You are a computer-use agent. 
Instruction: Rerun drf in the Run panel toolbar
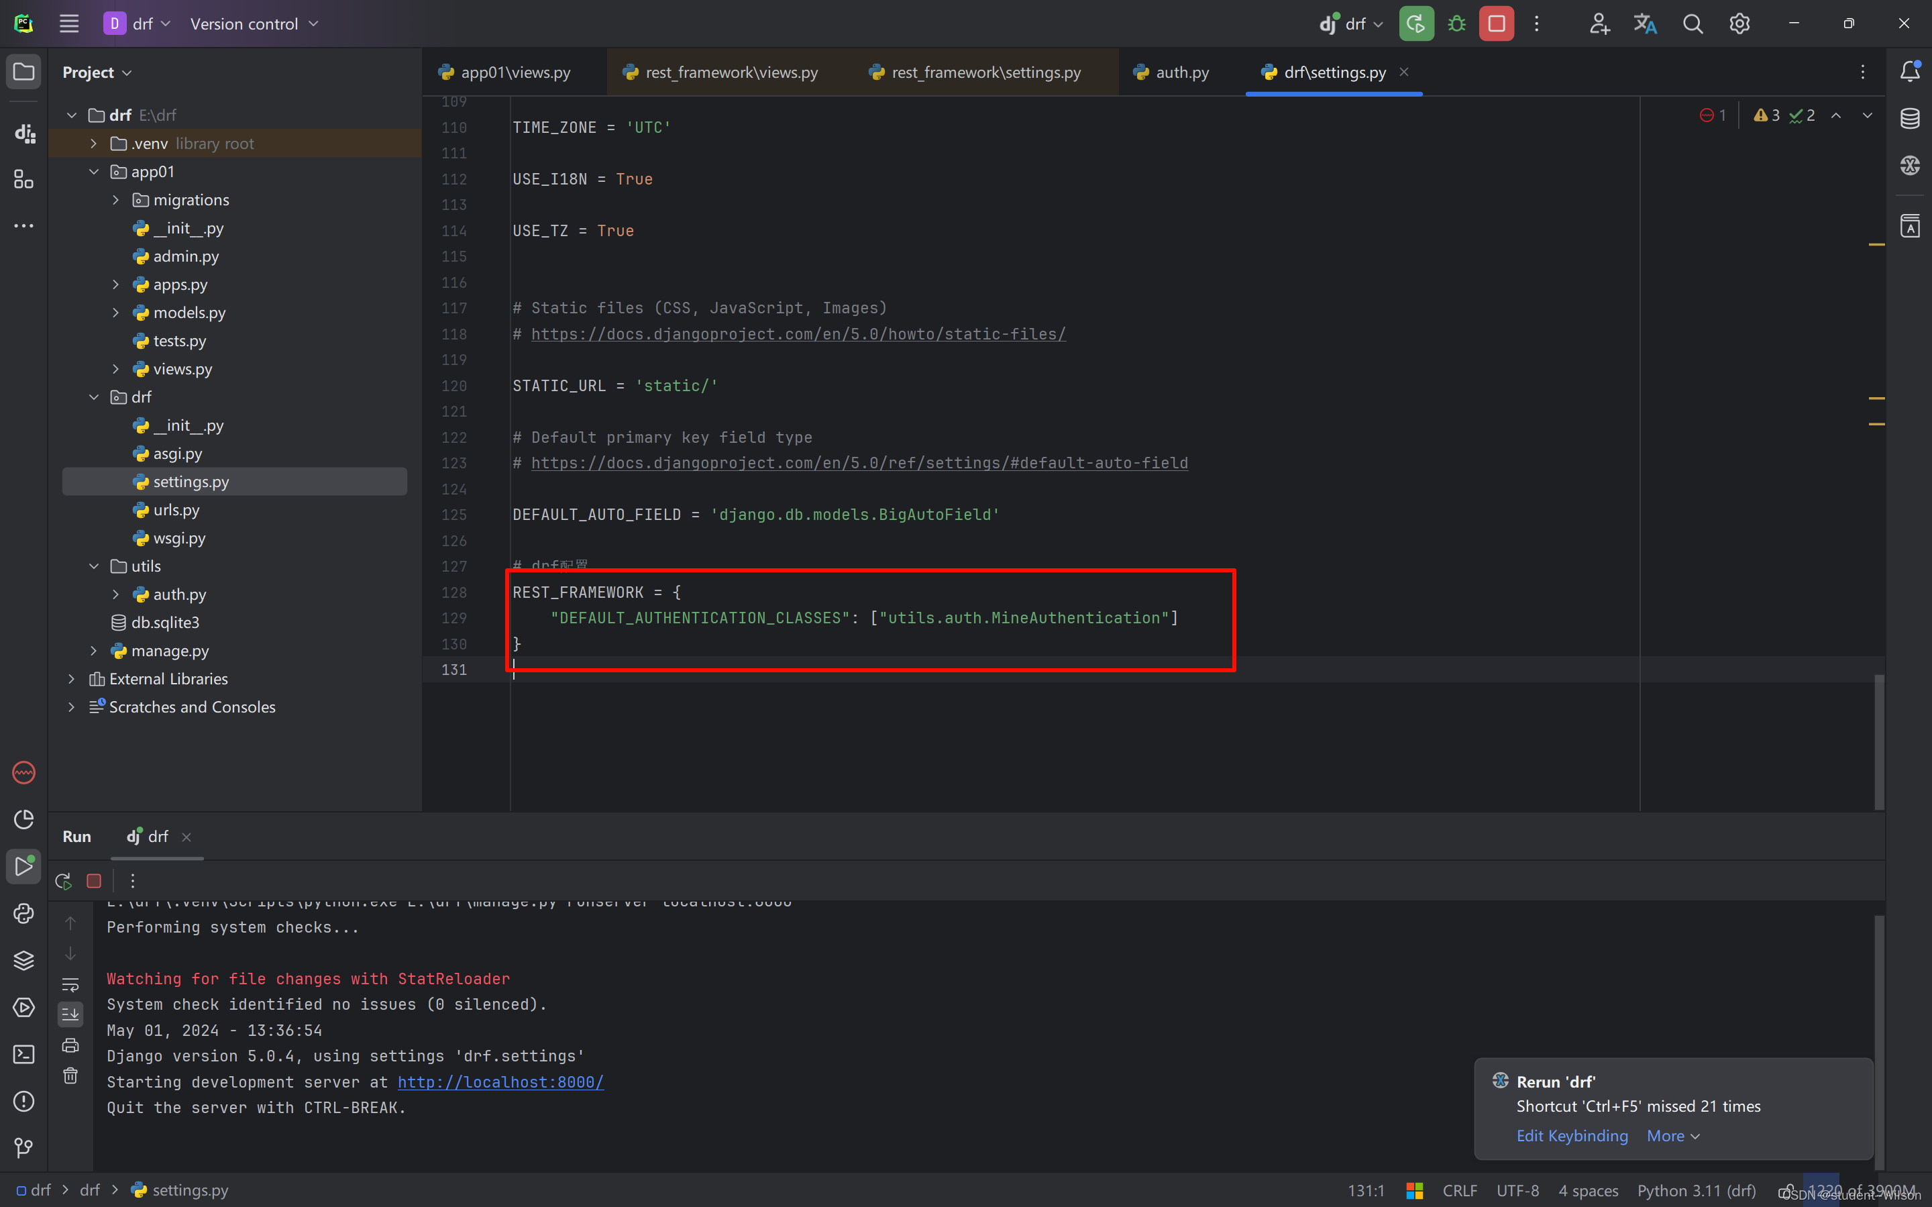pyautogui.click(x=63, y=880)
